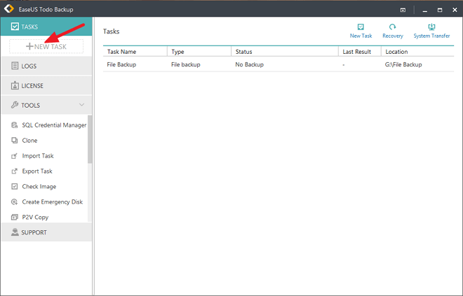Click the EaseUS logo in title bar
Screen dimensions: 463x296
[x=9, y=9]
